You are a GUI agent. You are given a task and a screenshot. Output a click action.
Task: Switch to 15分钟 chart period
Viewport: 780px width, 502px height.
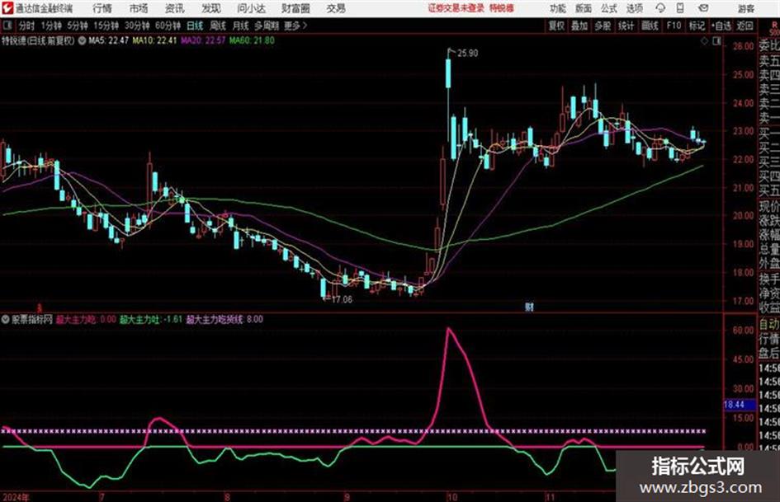pyautogui.click(x=106, y=26)
